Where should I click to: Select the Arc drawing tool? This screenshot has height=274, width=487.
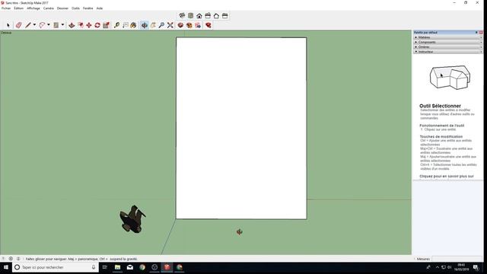click(42, 25)
